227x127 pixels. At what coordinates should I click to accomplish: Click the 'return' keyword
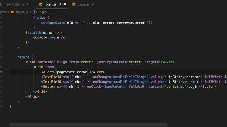coord(23,57)
